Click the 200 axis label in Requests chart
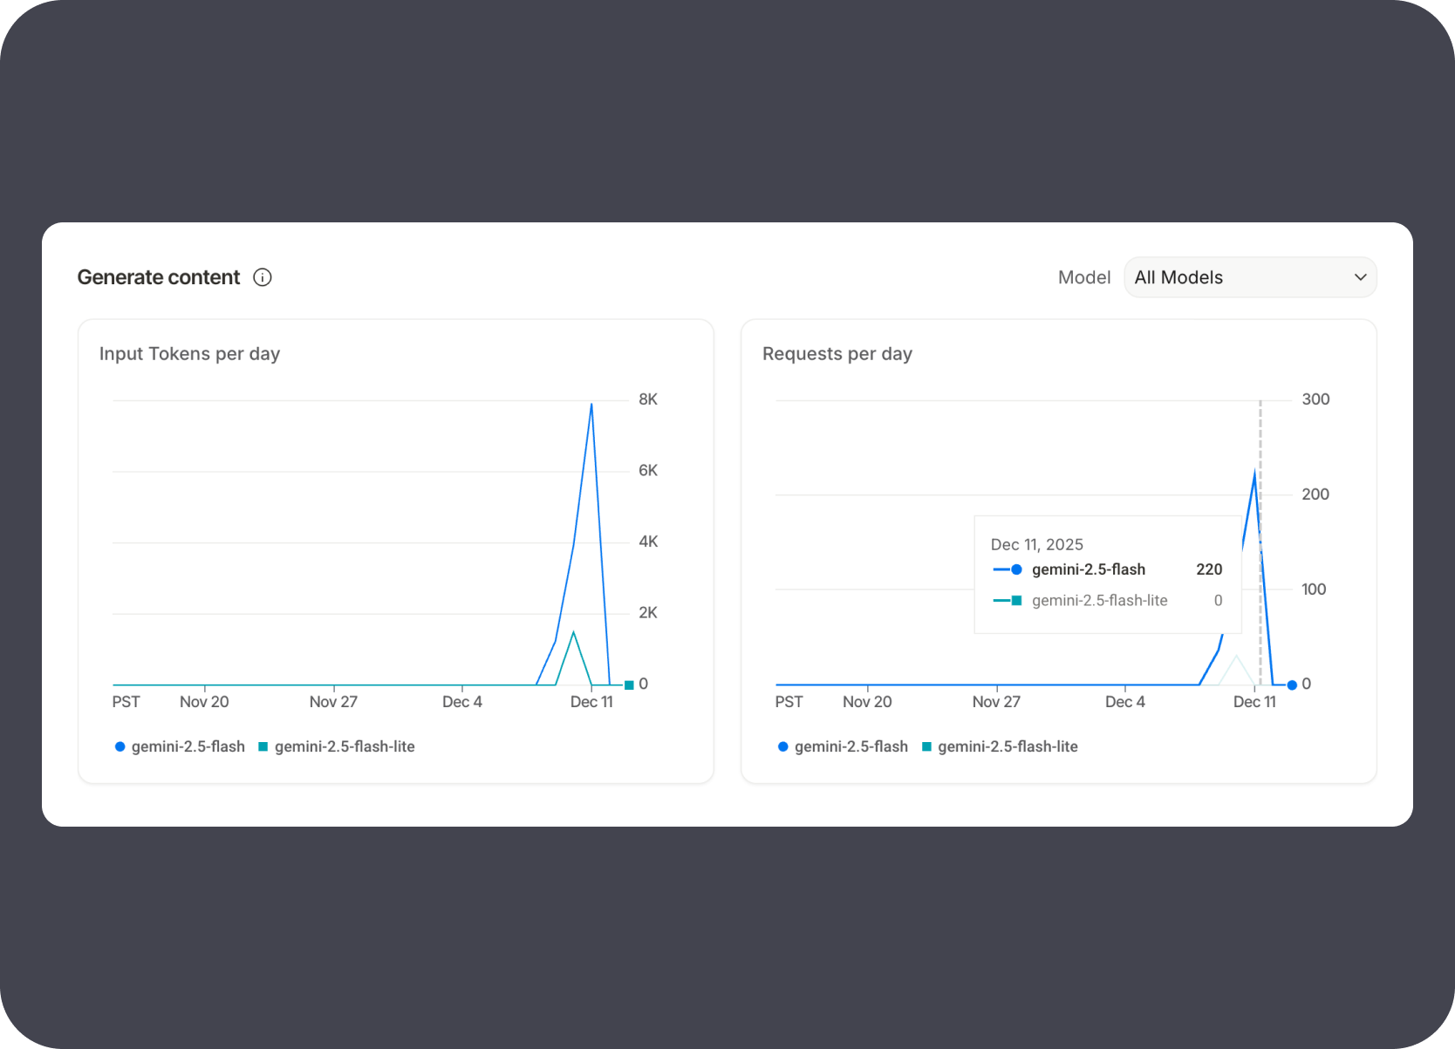This screenshot has width=1455, height=1049. (1315, 494)
